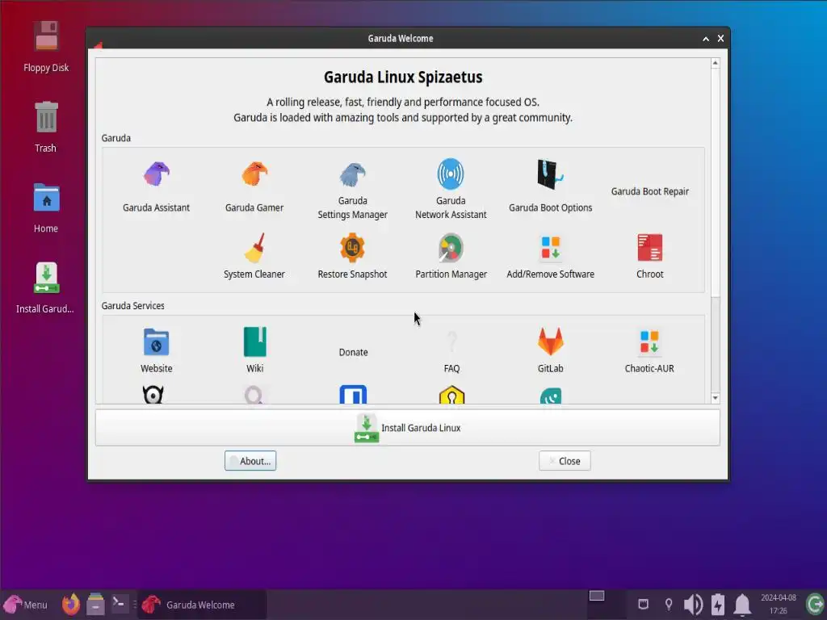This screenshot has width=827, height=620.
Task: Select the Home folder desktop icon
Action: (x=46, y=207)
